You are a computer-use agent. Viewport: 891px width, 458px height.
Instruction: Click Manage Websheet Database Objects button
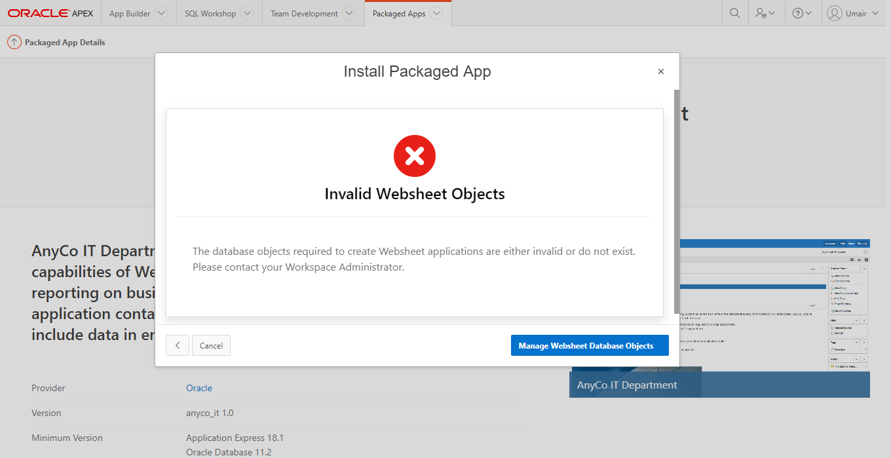point(590,345)
